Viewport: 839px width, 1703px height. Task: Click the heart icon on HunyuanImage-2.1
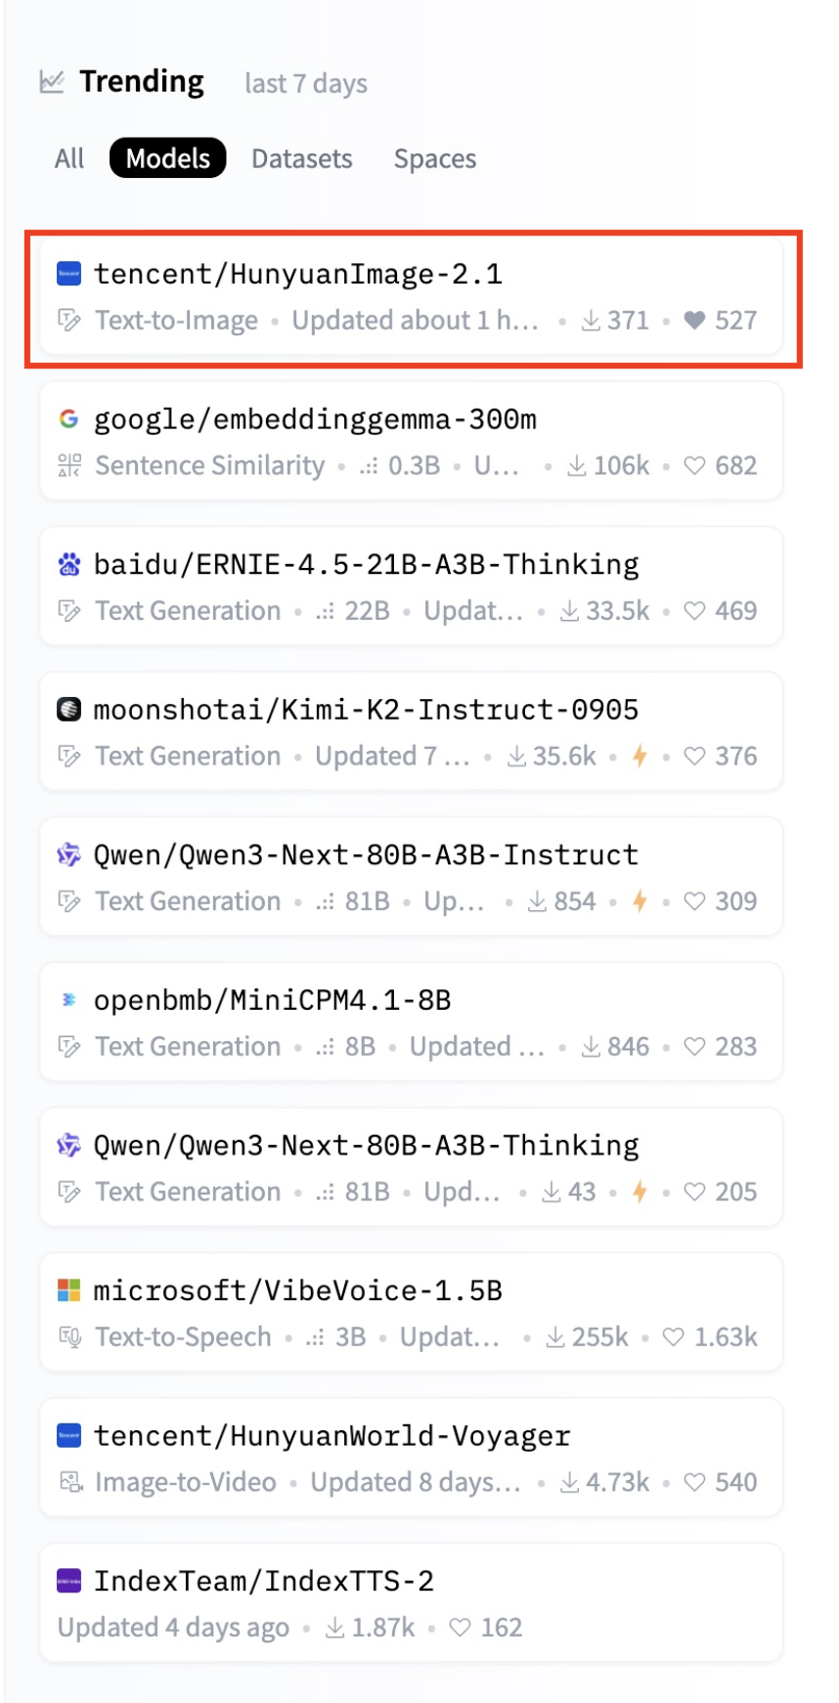click(694, 320)
